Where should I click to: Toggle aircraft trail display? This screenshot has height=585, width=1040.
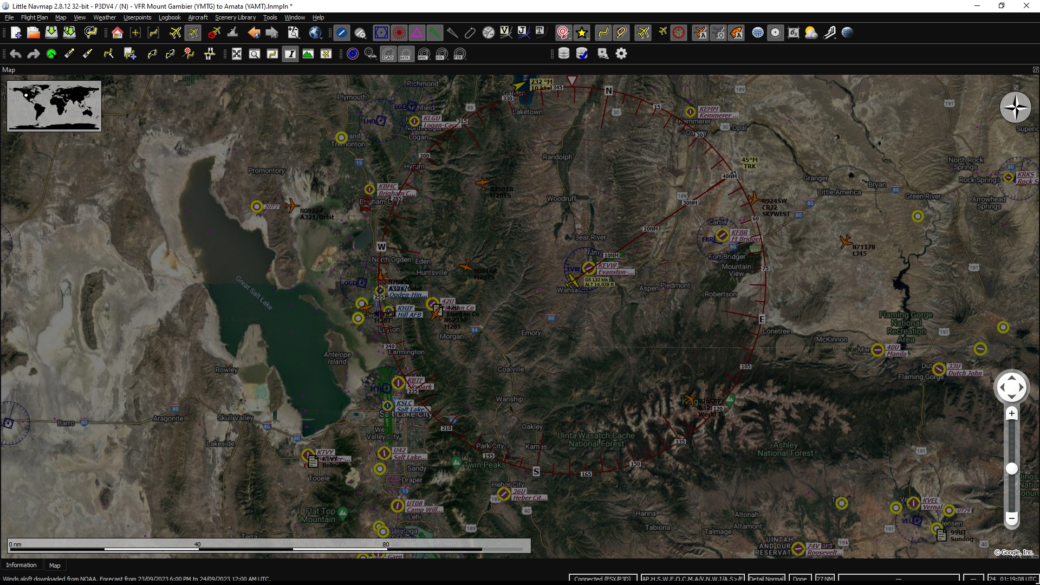click(662, 33)
